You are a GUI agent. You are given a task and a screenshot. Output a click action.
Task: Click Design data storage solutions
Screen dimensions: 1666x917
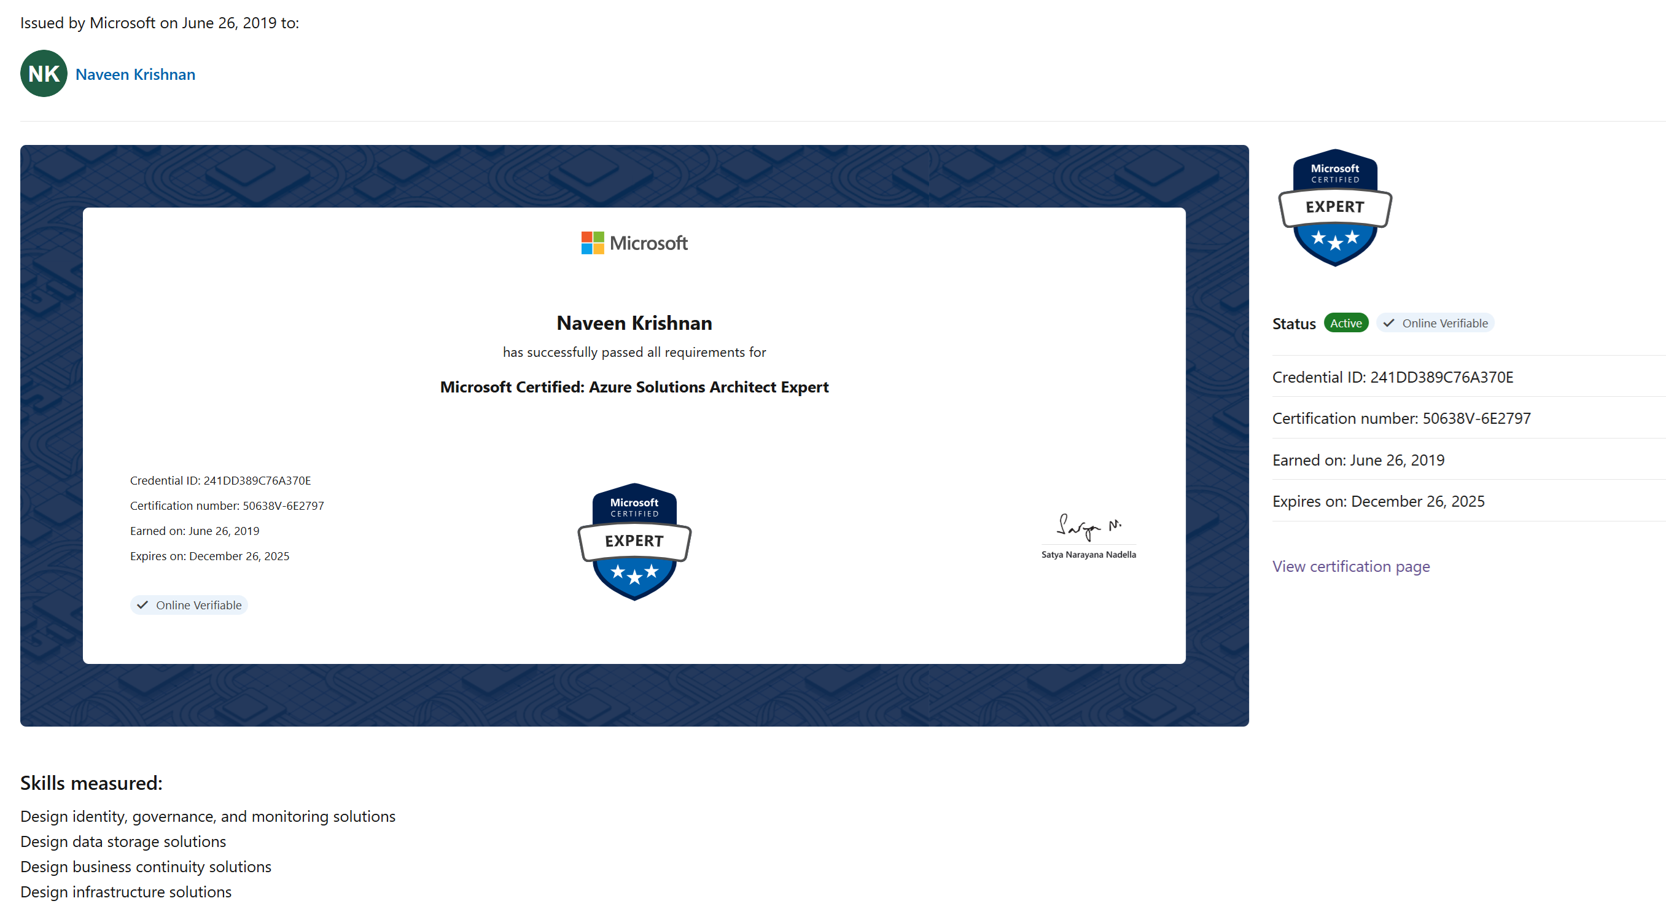pyautogui.click(x=123, y=842)
